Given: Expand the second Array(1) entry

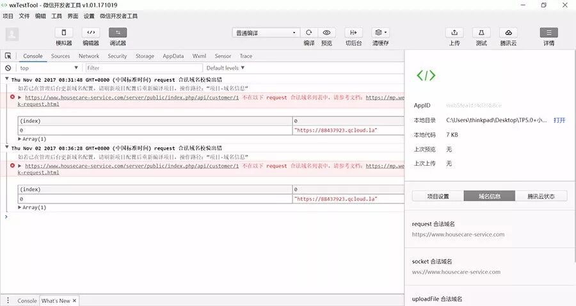Looking at the screenshot, I should click(20, 207).
